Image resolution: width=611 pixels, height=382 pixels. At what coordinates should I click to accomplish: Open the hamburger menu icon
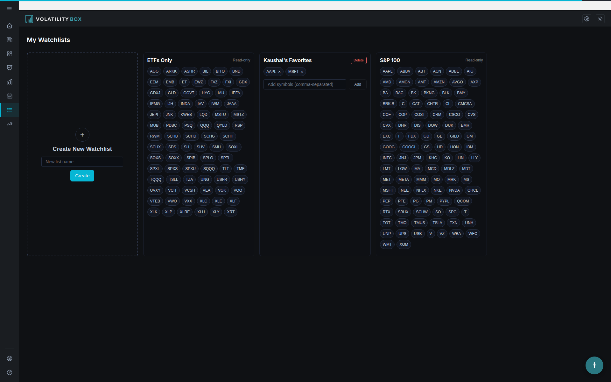9,9
